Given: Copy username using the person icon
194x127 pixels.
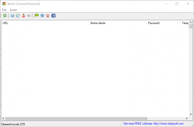Looking at the screenshot, I should (x=24, y=16).
